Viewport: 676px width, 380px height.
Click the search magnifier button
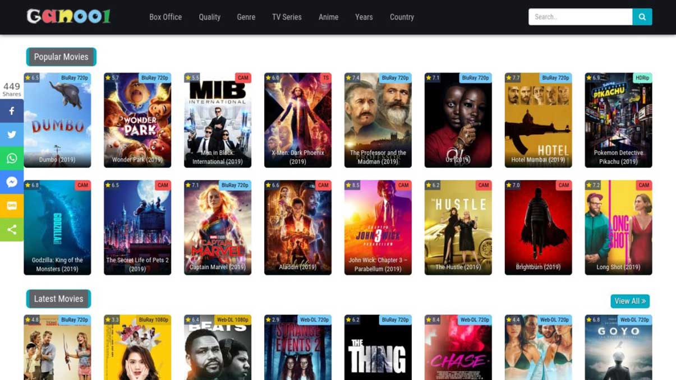642,17
